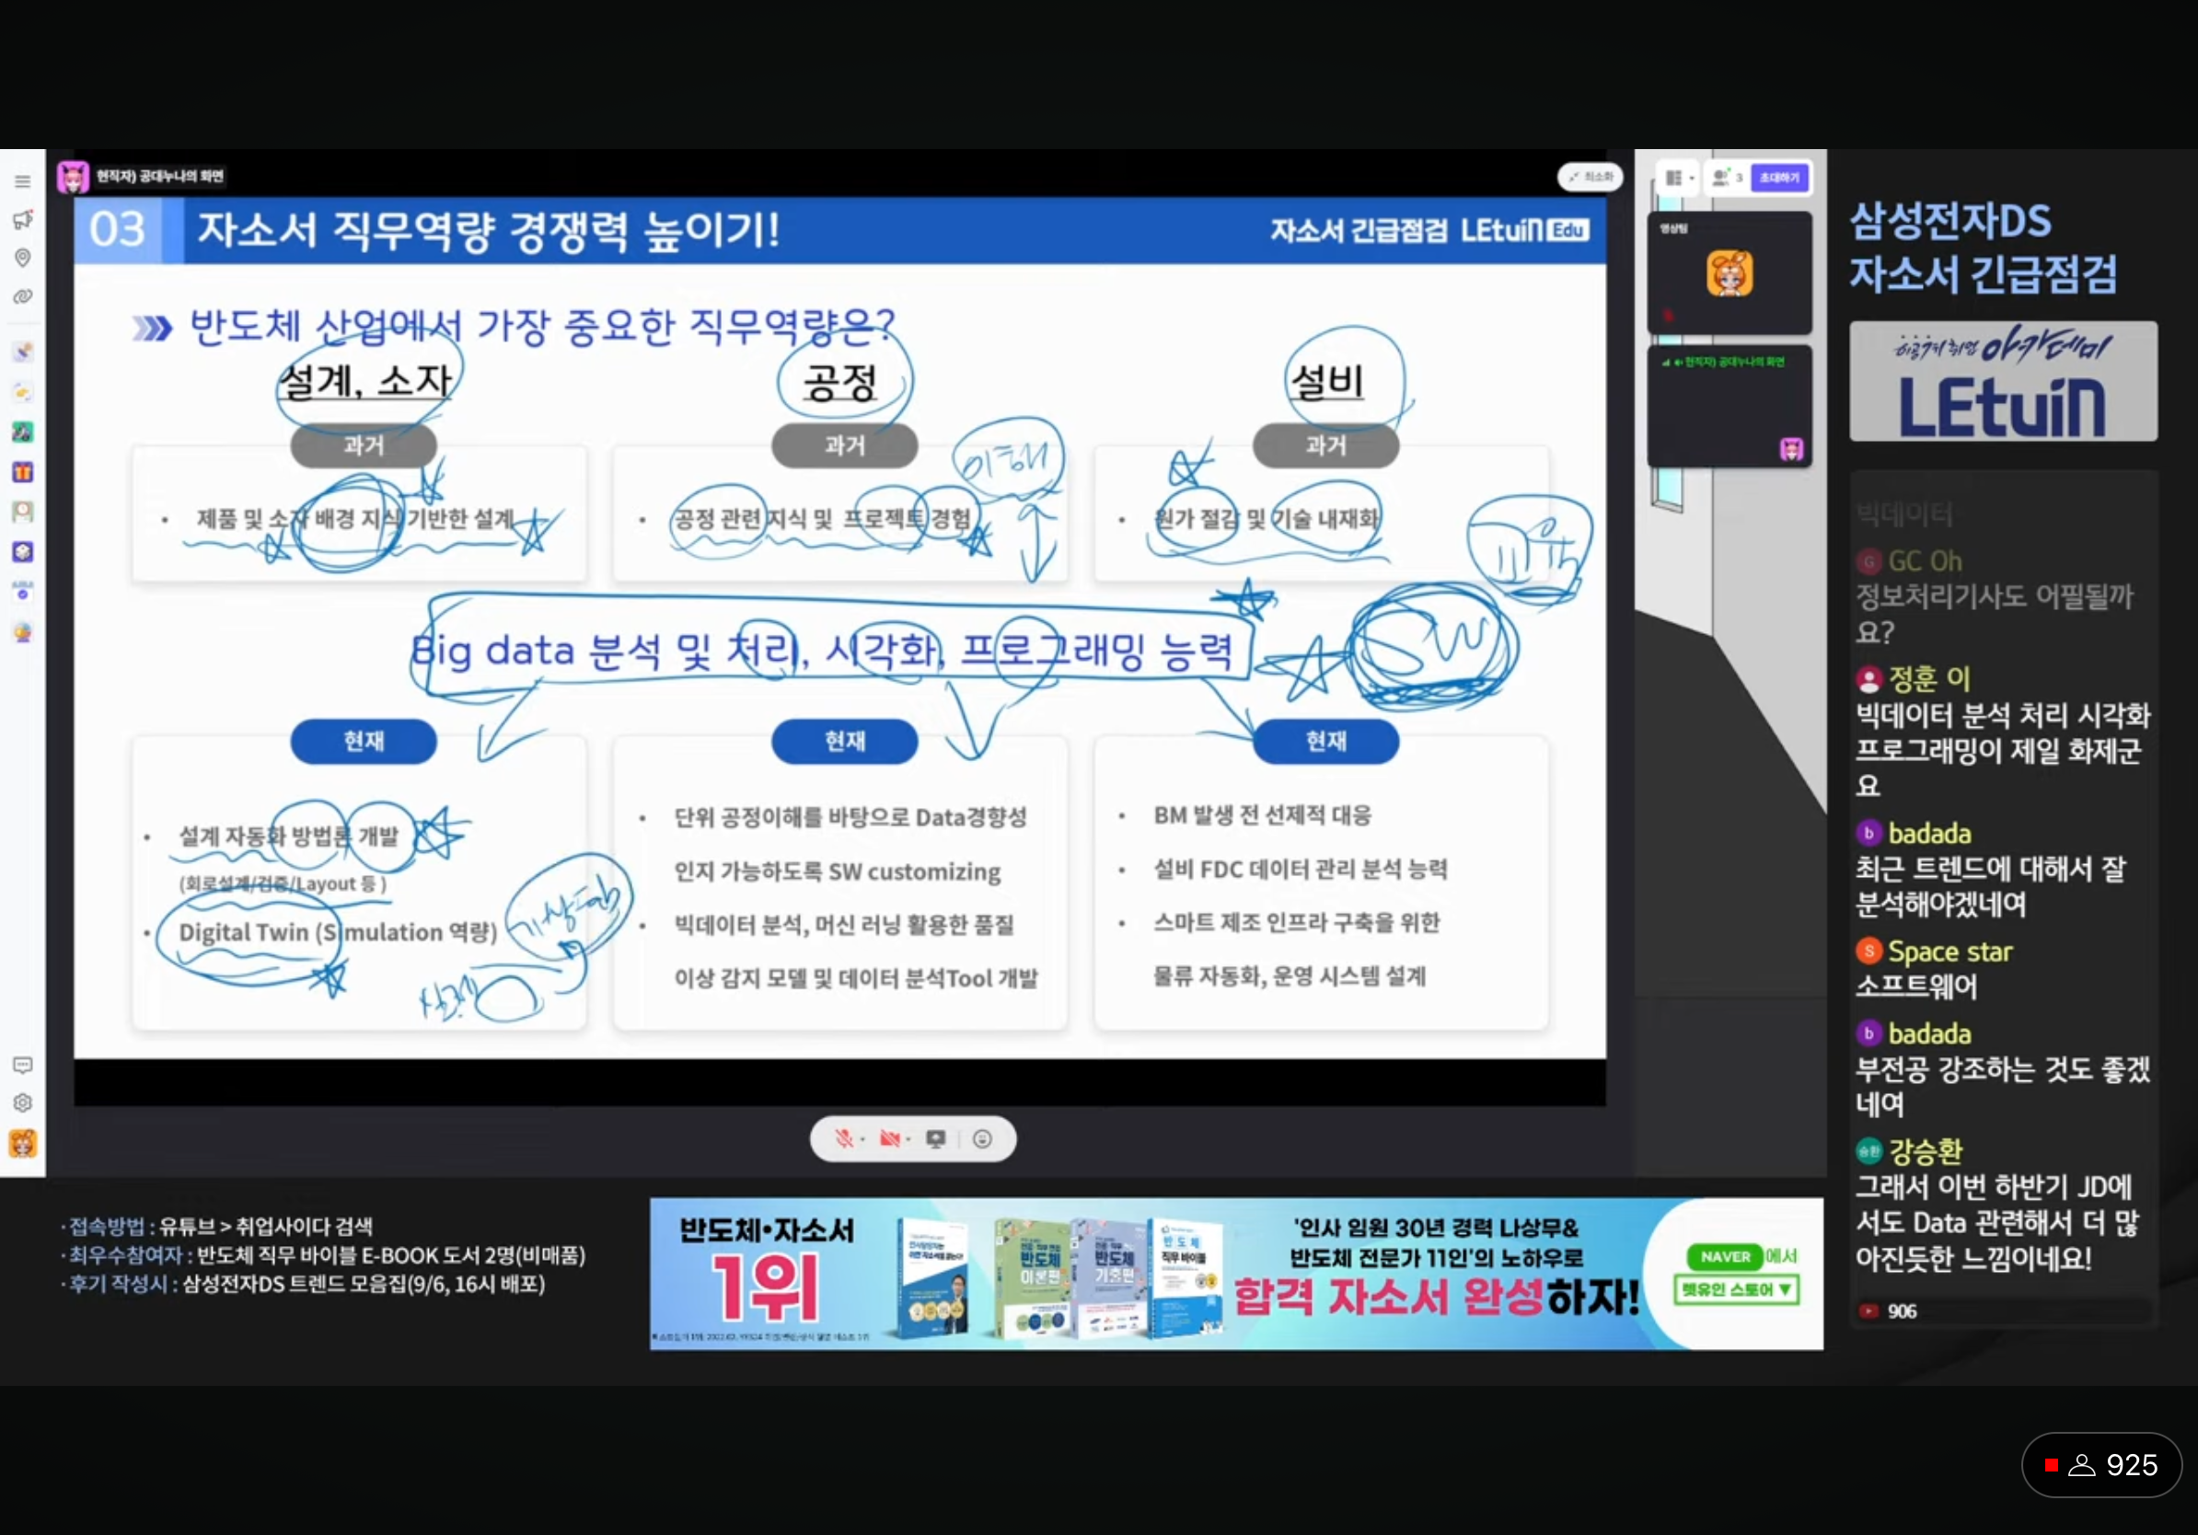Expand microphone options arrow
Viewport: 2198px width, 1535px height.
pyautogui.click(x=863, y=1138)
